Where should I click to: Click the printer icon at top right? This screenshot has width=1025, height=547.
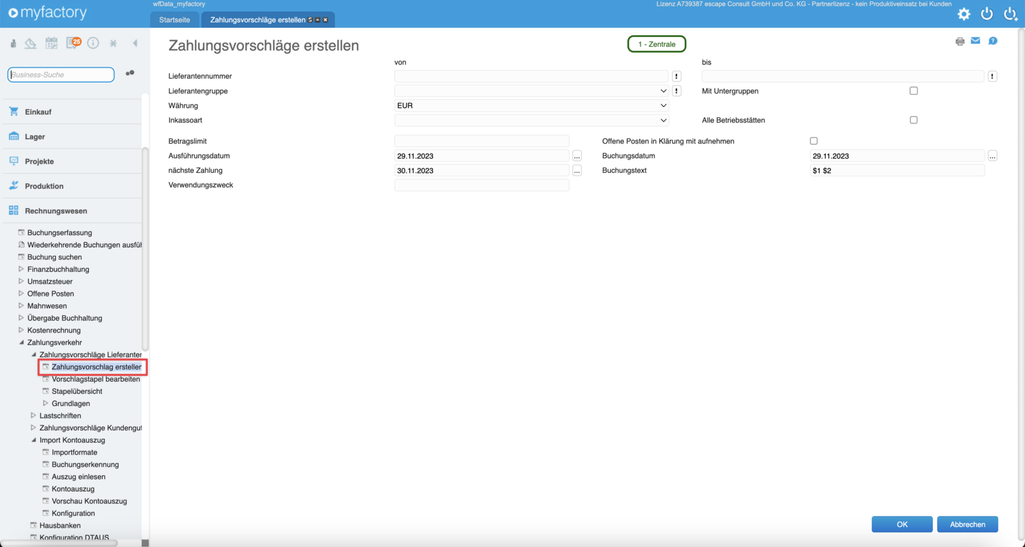(960, 42)
